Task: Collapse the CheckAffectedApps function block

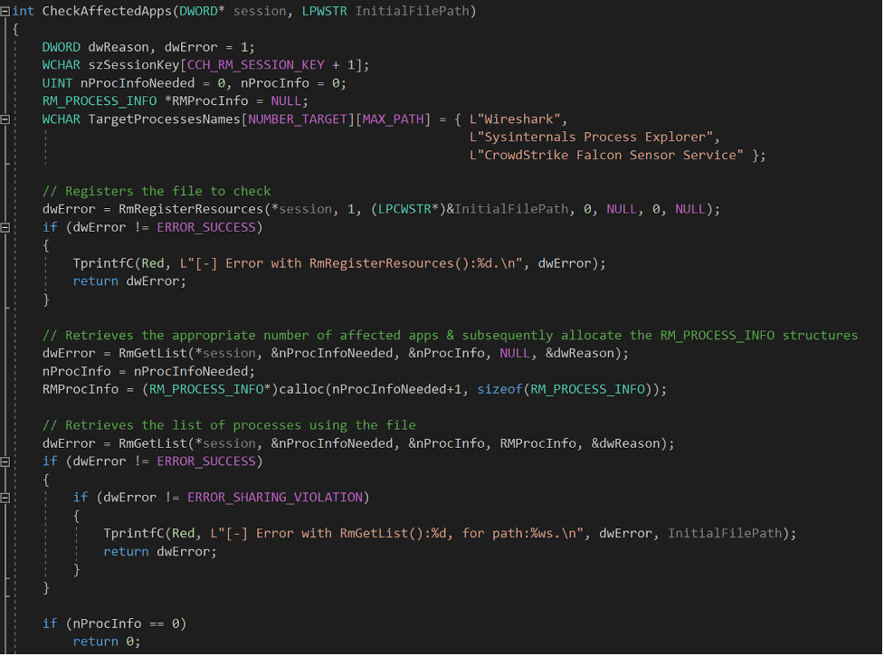Action: [5, 11]
